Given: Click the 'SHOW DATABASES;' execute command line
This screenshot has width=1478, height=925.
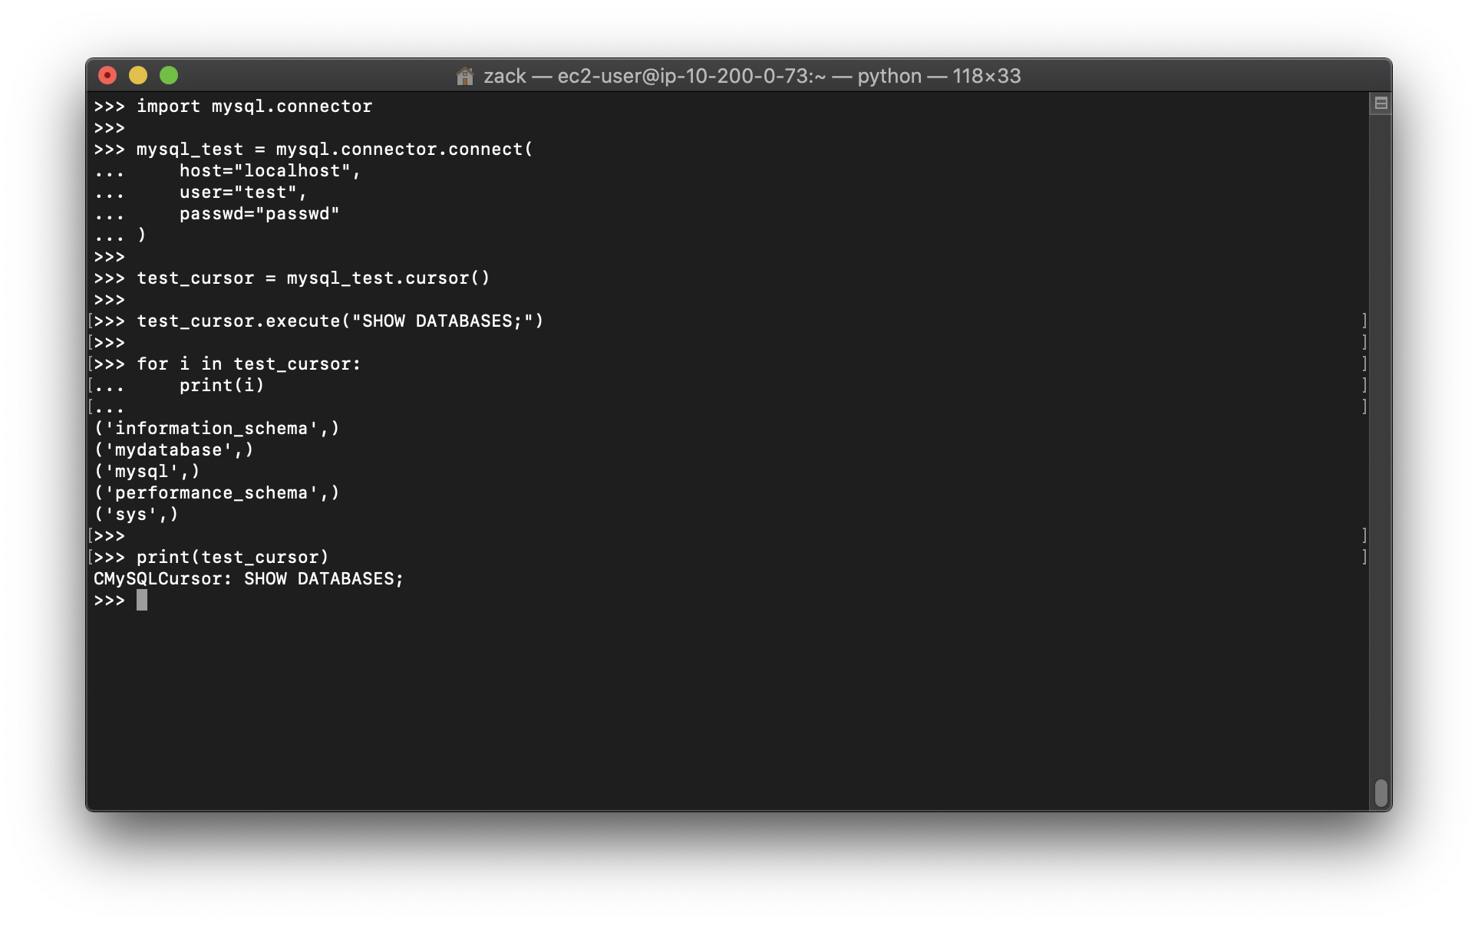Looking at the screenshot, I should [x=339, y=321].
